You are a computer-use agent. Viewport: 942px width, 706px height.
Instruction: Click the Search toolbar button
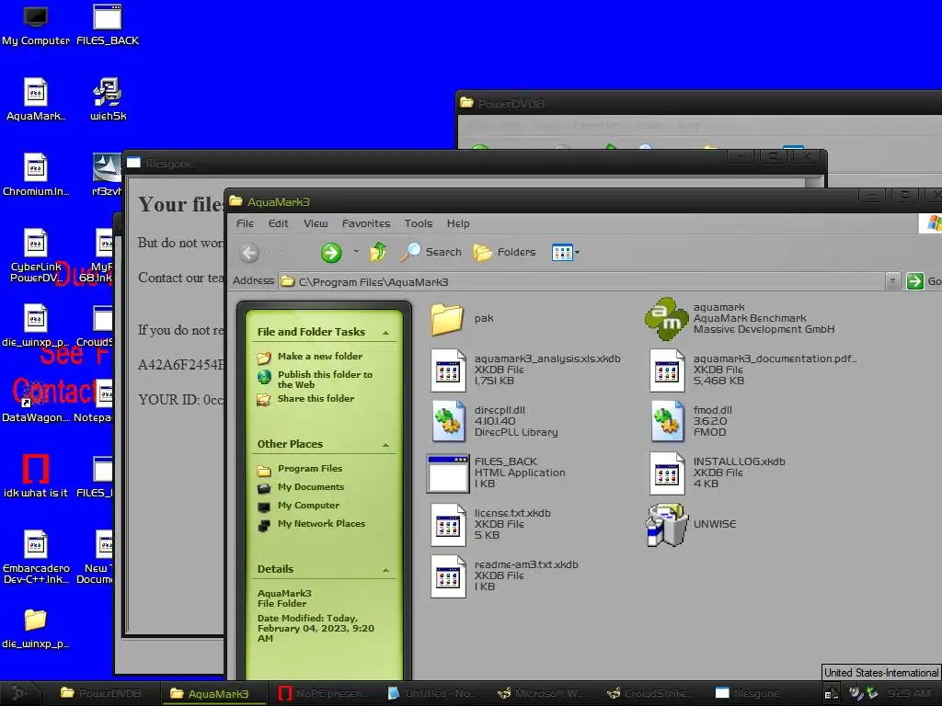pos(431,252)
